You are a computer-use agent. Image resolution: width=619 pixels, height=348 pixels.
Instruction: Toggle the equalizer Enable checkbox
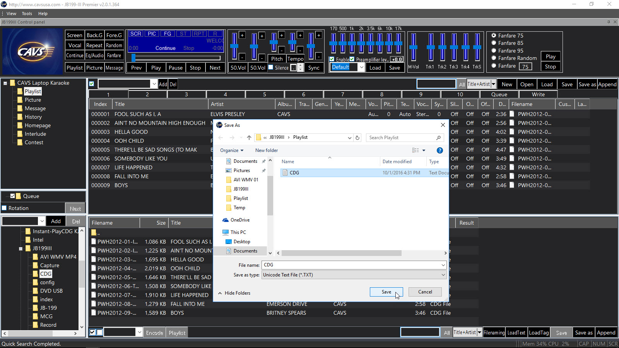pos(332,59)
